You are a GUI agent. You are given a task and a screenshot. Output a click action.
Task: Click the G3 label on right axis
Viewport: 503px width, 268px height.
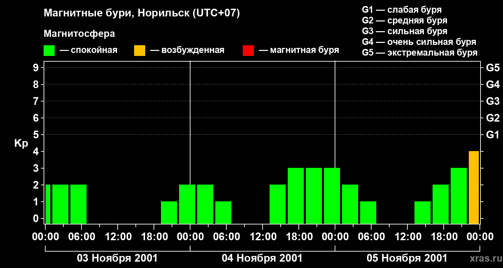point(493,101)
